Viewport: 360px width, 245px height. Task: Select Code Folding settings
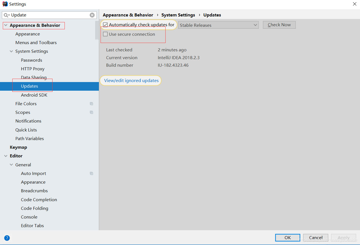tap(35, 208)
